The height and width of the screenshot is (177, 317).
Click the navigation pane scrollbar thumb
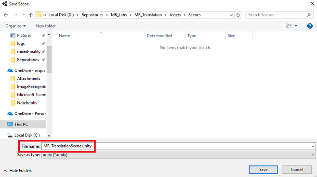(49, 59)
